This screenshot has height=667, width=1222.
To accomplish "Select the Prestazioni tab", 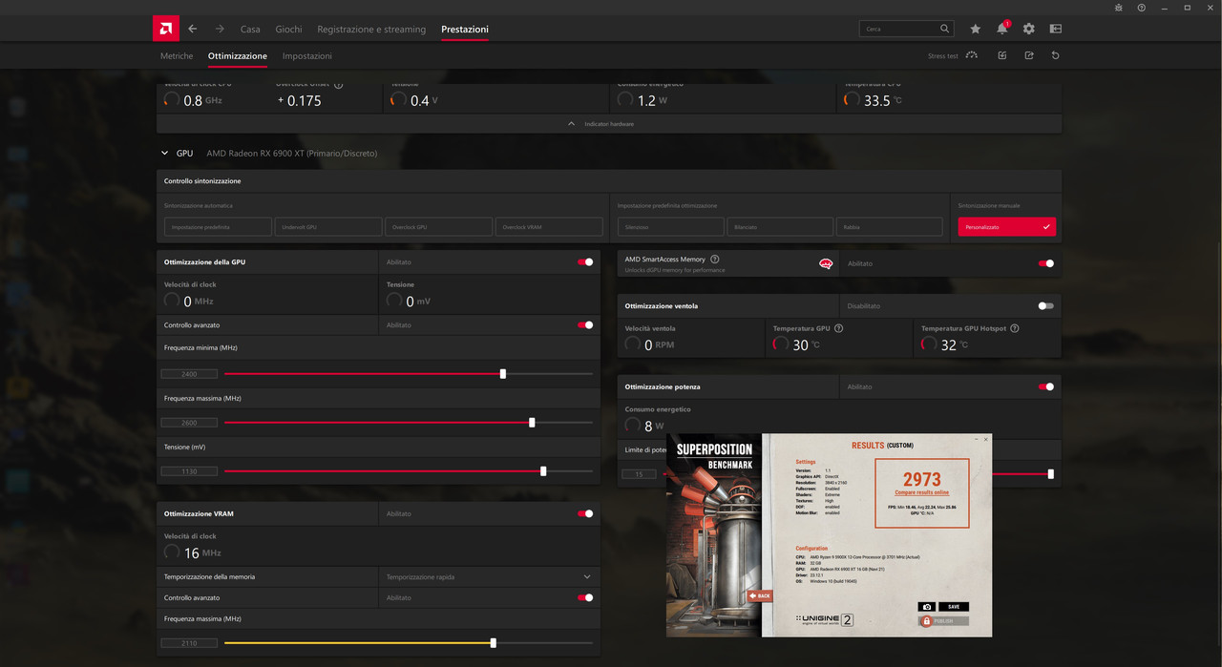I will tap(465, 30).
